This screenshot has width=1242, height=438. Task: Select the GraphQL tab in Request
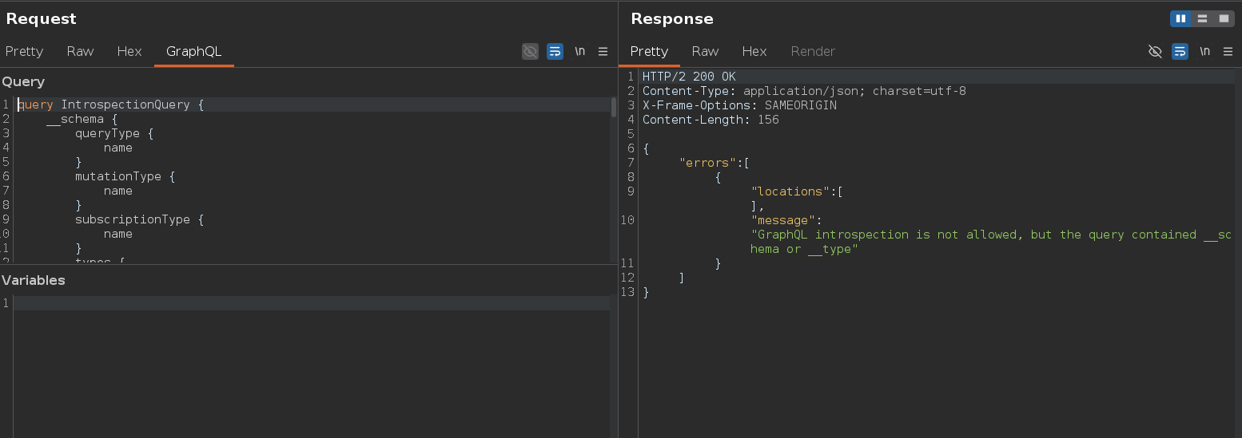point(193,51)
